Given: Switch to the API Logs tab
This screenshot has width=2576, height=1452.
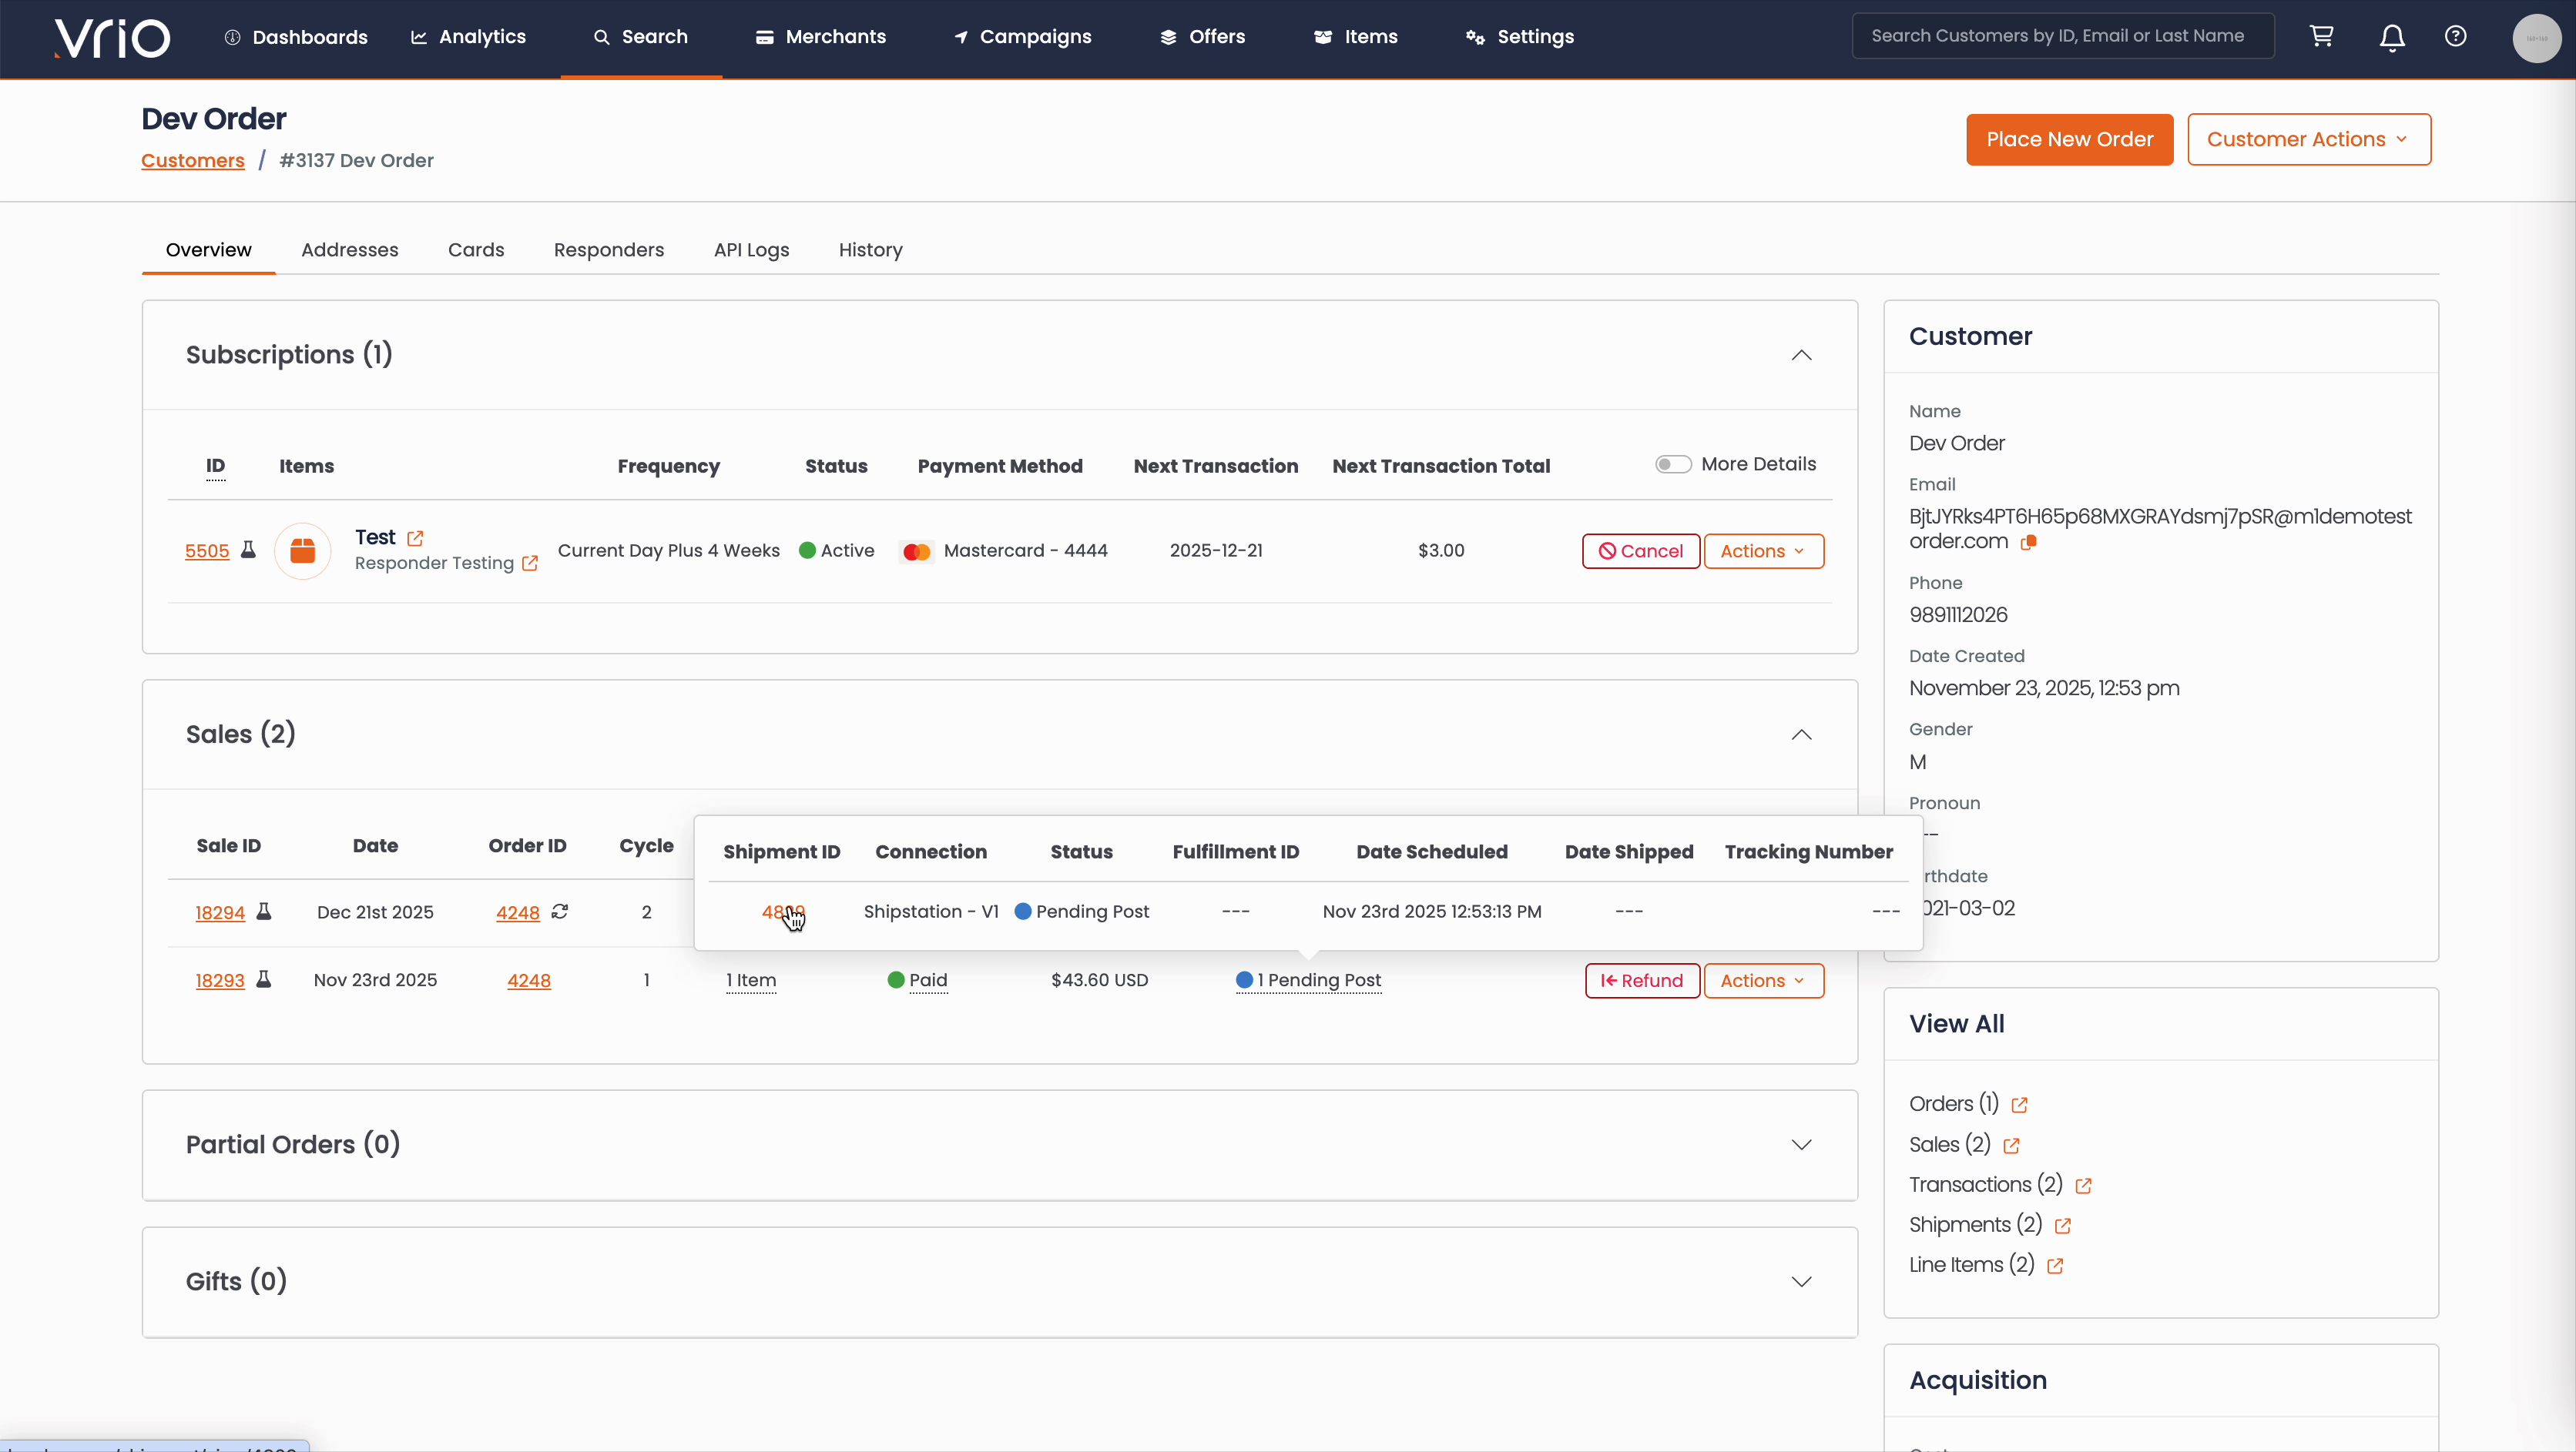Looking at the screenshot, I should point(751,250).
